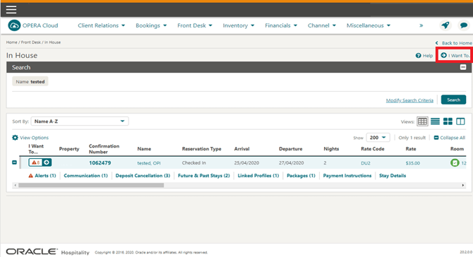Click the Nights column header
Viewport: 473px width, 257px height.
pyautogui.click(x=331, y=149)
